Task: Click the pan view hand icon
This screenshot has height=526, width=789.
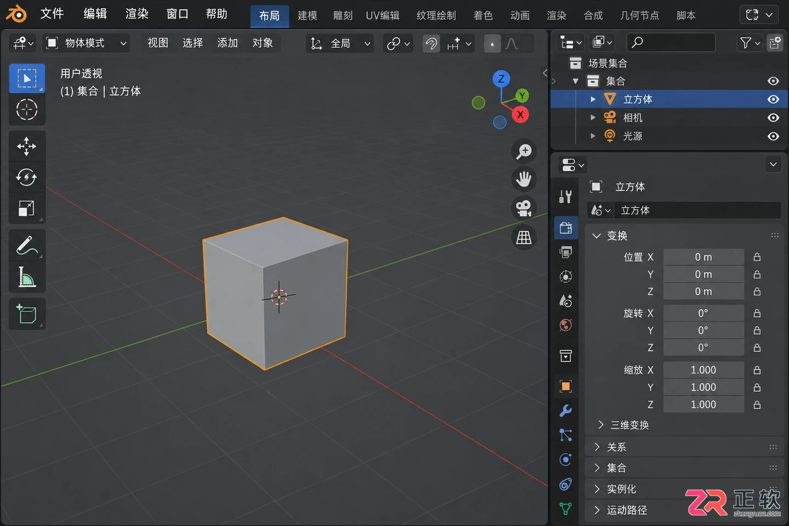Action: click(524, 179)
